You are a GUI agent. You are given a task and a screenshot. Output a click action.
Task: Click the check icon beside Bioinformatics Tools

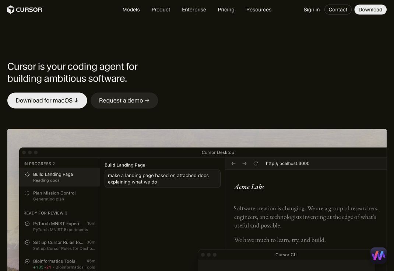27,261
